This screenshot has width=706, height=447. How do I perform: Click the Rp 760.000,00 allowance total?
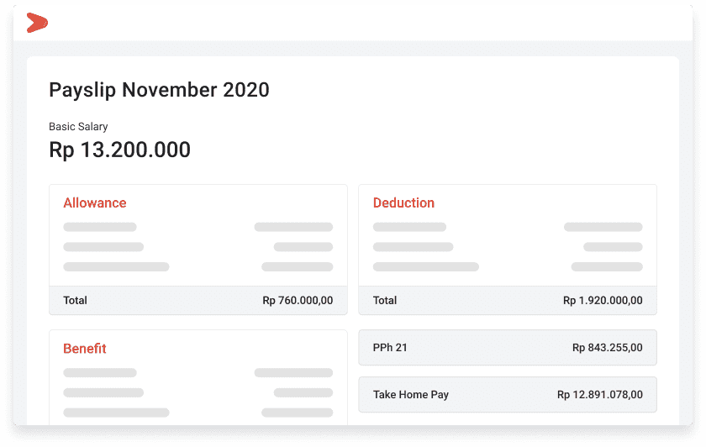tap(298, 300)
